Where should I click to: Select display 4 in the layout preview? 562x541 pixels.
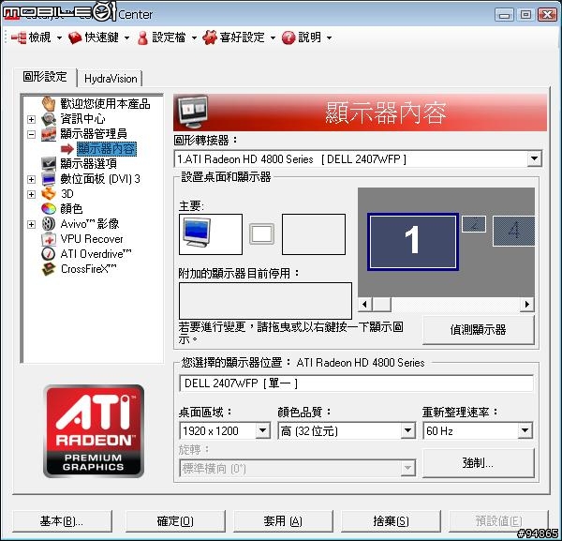point(513,231)
